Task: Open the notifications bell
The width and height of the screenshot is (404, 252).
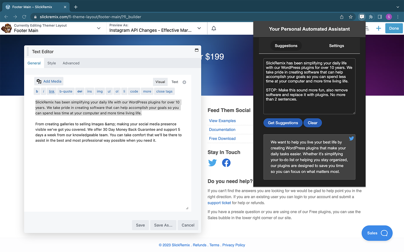Action: (214, 28)
